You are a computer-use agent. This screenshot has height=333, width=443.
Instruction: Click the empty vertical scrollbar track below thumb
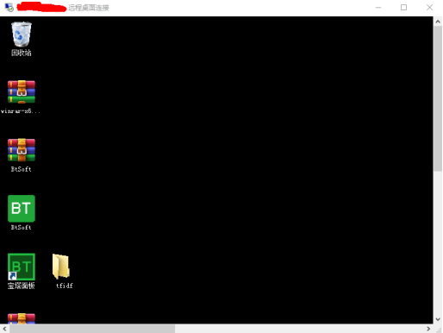[x=438, y=243]
